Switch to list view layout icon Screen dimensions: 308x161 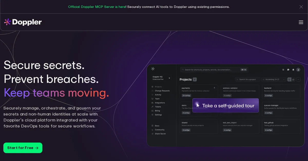[x=289, y=79]
